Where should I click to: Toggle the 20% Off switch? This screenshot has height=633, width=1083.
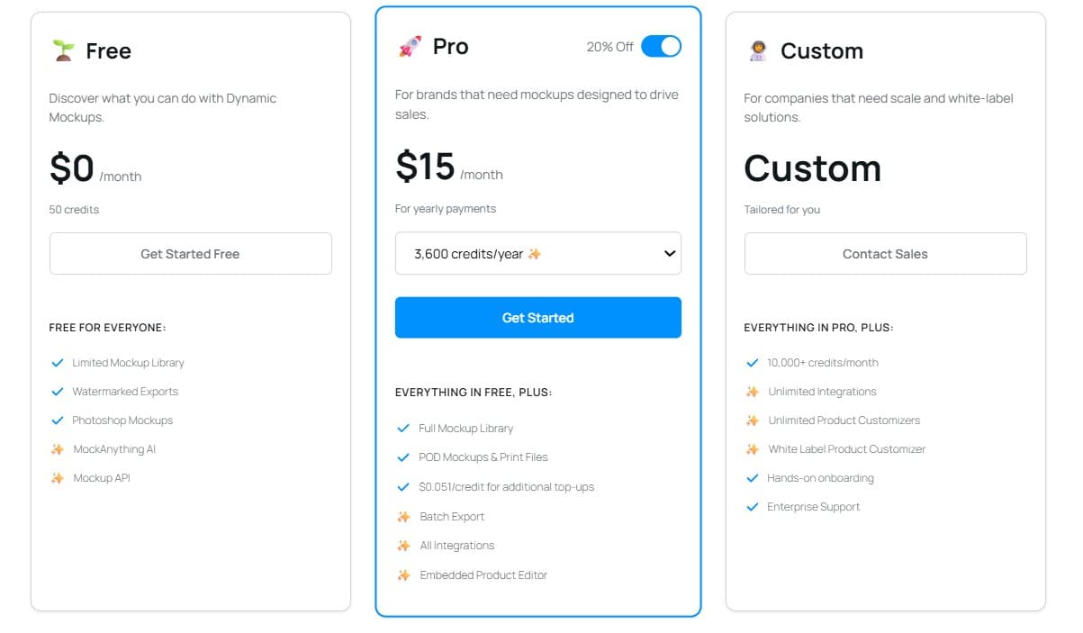click(661, 45)
